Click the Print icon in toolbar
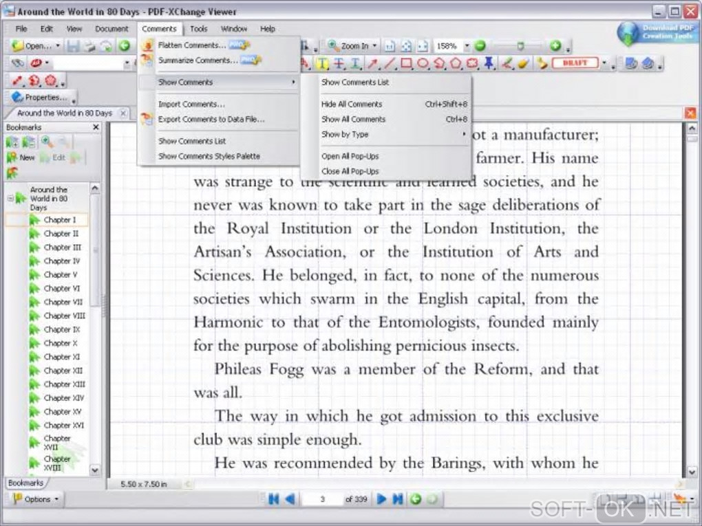 tap(90, 45)
